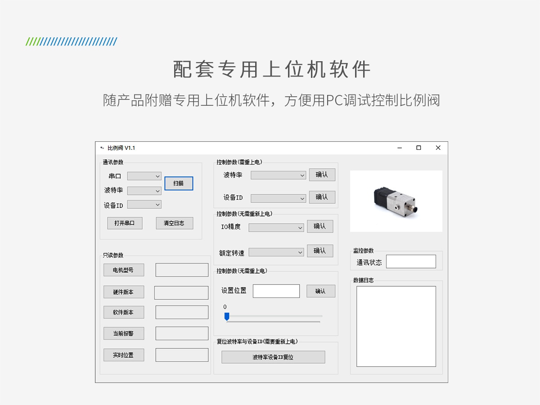Click the 实时位置 button
This screenshot has height=405, width=540.
124,355
